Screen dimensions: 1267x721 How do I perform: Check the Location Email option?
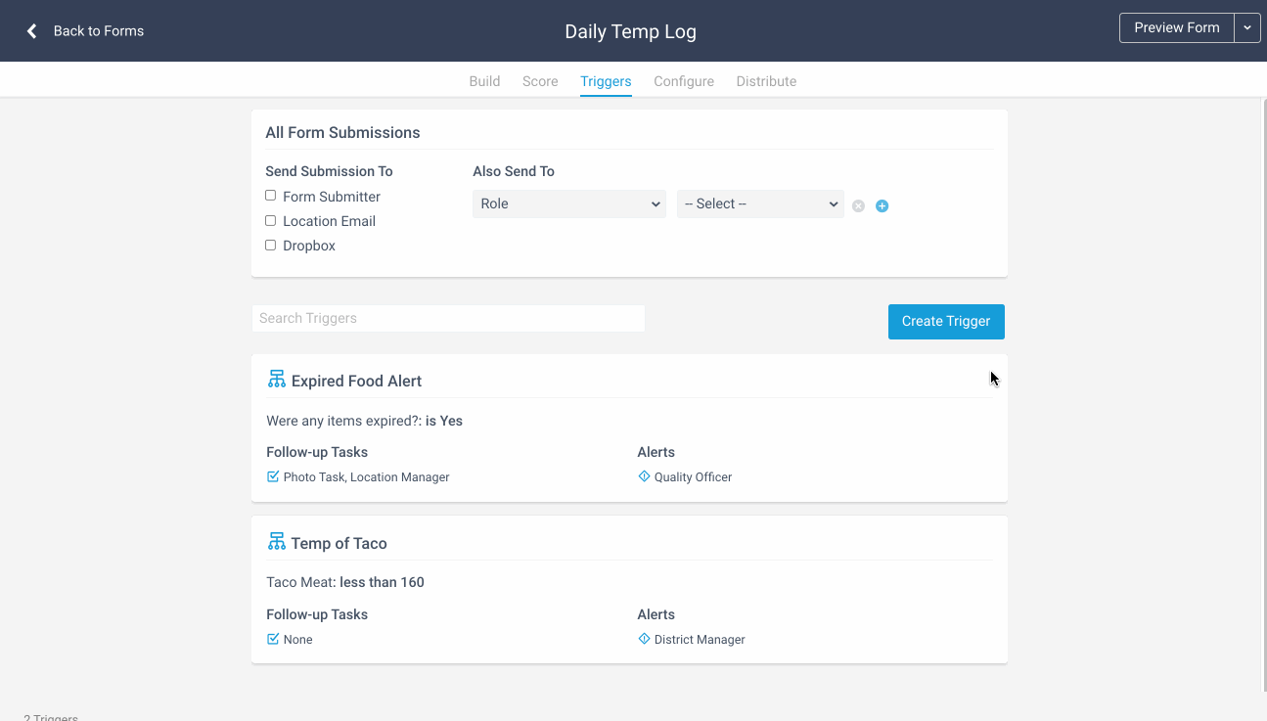[x=271, y=220]
